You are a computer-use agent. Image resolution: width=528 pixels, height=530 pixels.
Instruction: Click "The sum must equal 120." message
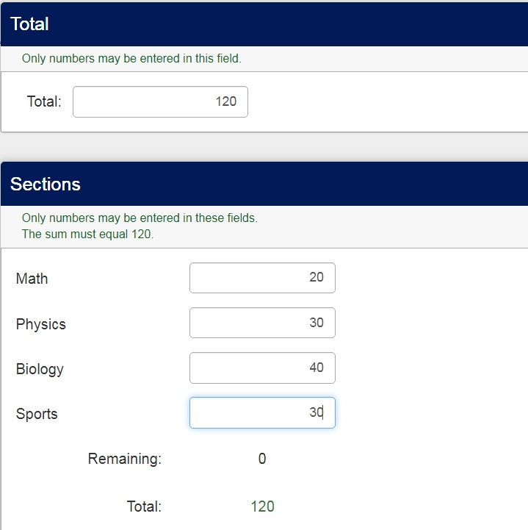(87, 234)
